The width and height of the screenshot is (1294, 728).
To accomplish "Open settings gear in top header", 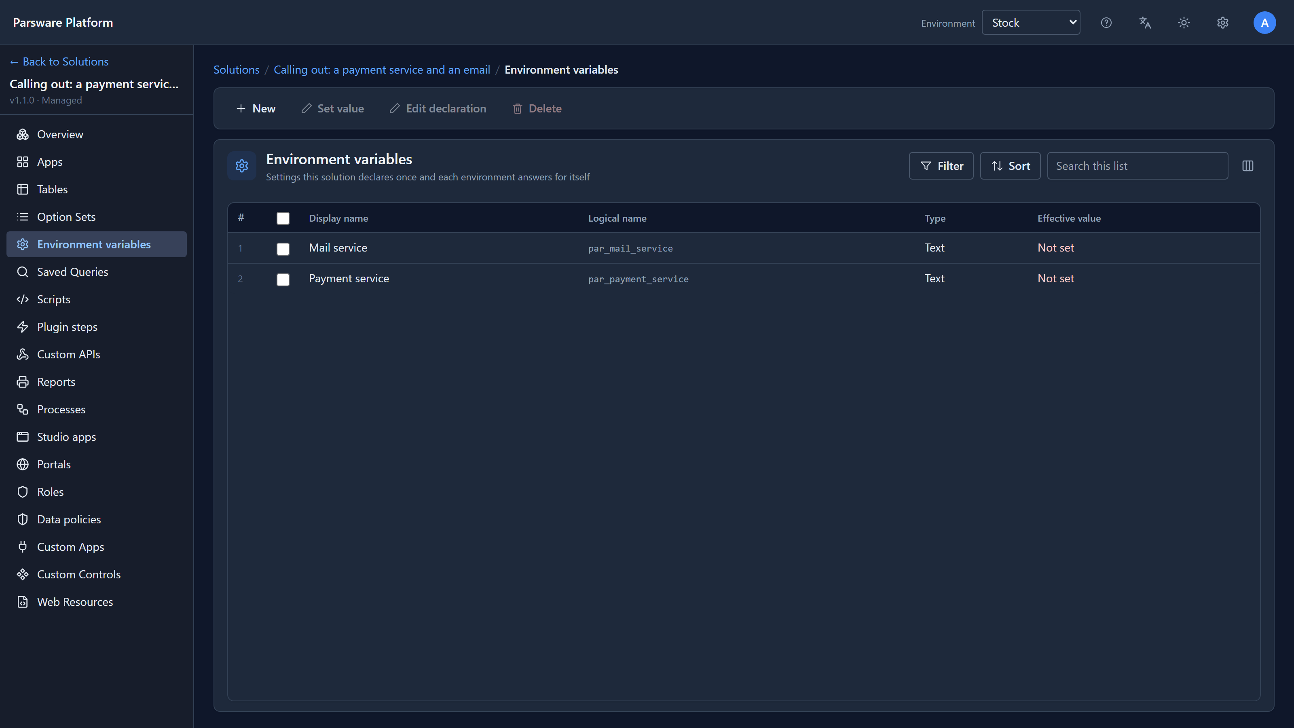I will 1223,23.
